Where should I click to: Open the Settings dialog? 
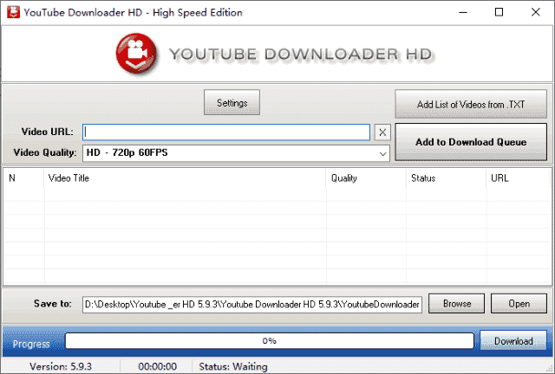coord(232,102)
